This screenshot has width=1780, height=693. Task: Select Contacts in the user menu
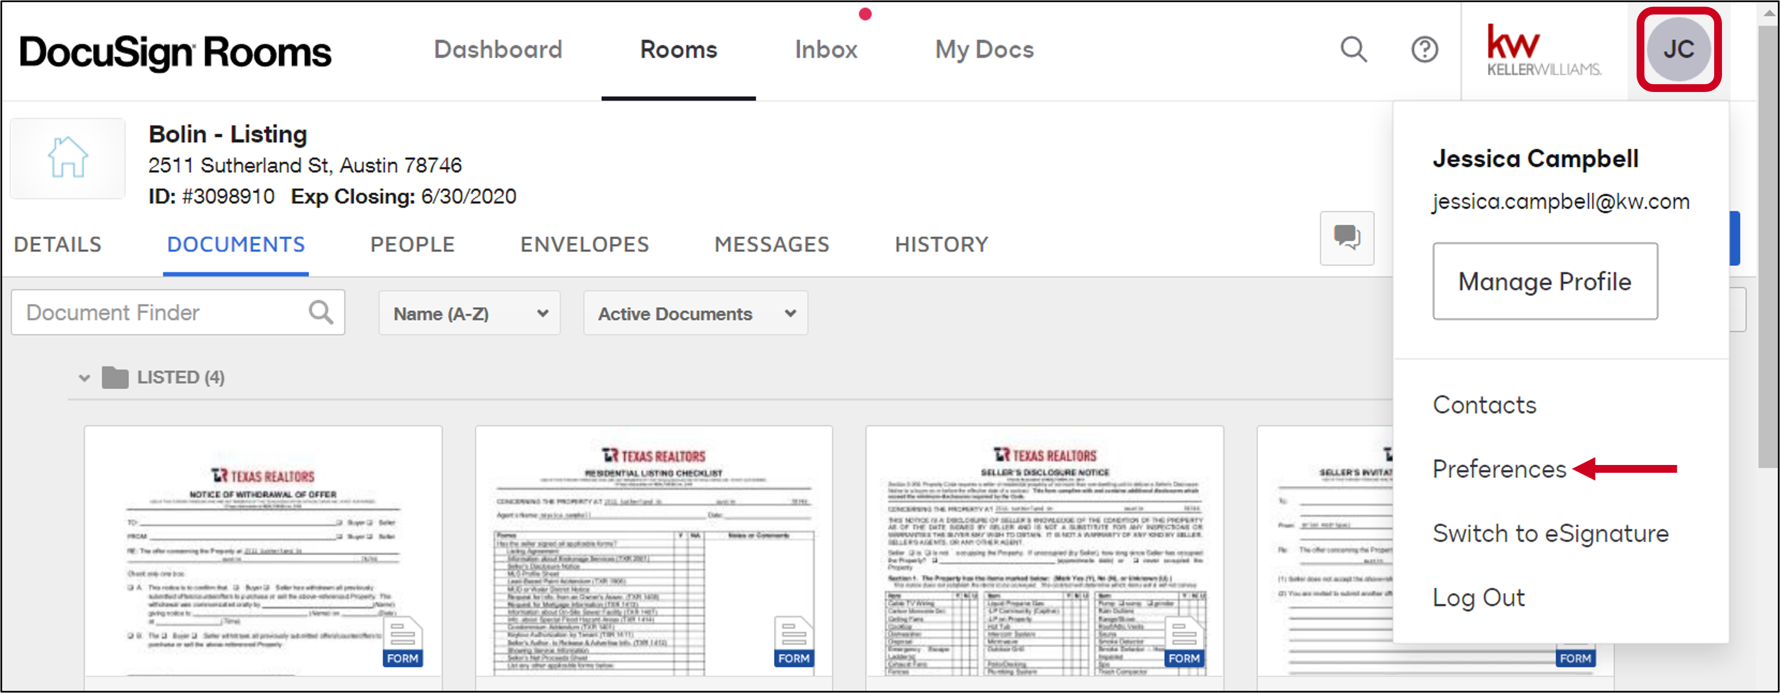click(1484, 404)
